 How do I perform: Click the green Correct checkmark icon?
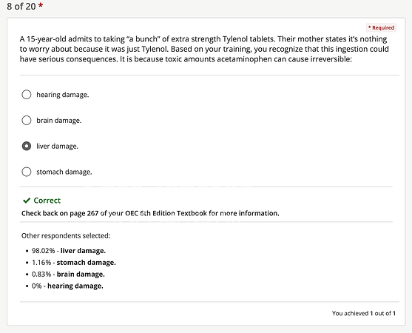[x=27, y=201]
